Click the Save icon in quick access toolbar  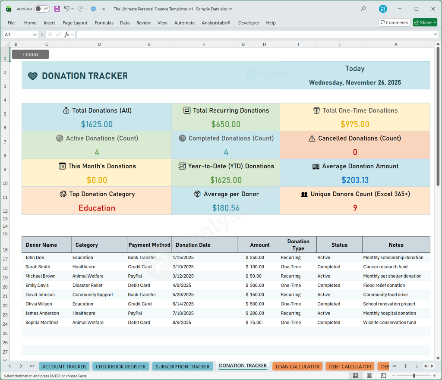click(57, 9)
